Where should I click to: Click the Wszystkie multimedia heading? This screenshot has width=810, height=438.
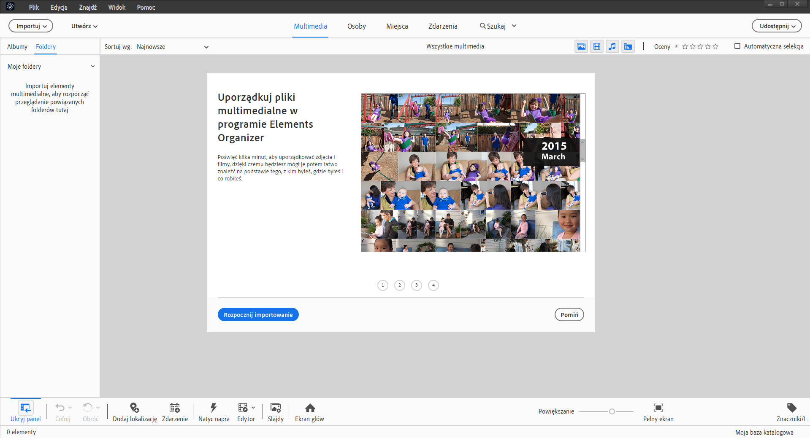tap(455, 46)
